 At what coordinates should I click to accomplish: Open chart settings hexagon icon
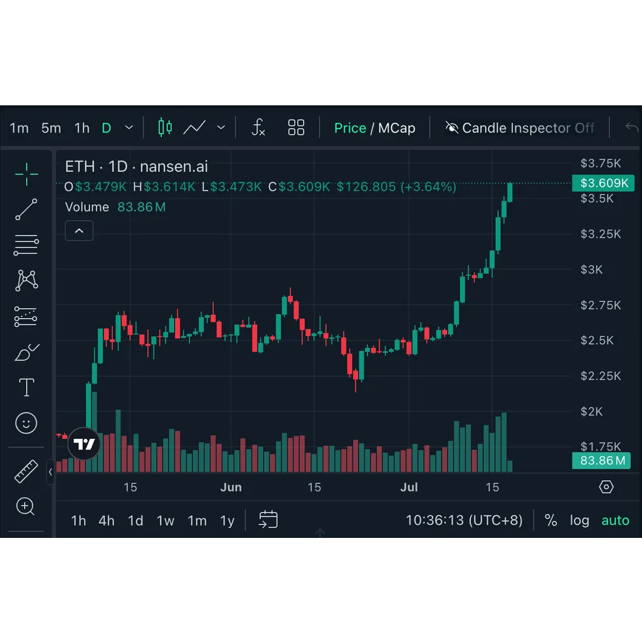click(606, 487)
